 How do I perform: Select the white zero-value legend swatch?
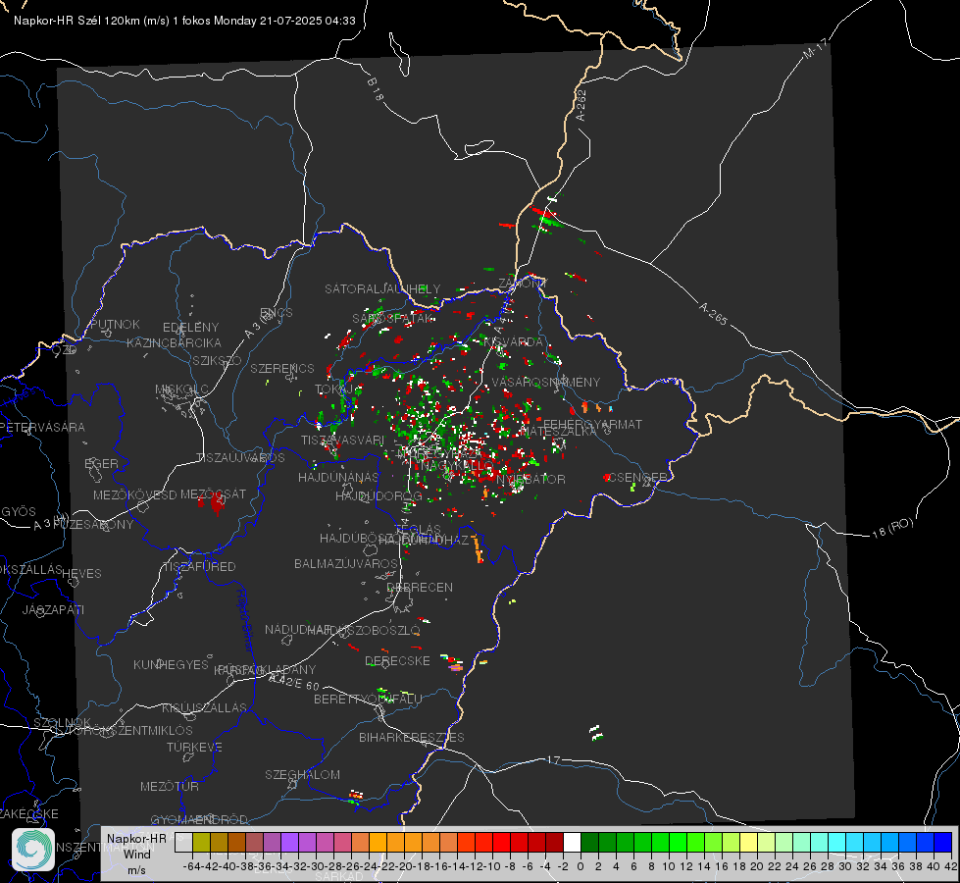[x=572, y=843]
